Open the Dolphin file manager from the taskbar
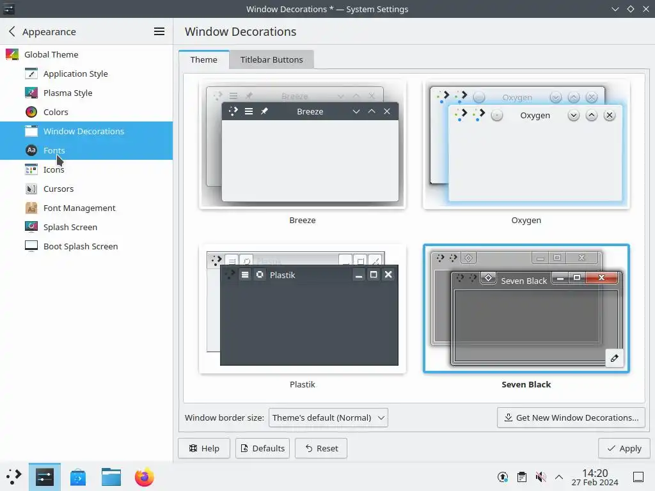This screenshot has width=655, height=491. pyautogui.click(x=111, y=477)
